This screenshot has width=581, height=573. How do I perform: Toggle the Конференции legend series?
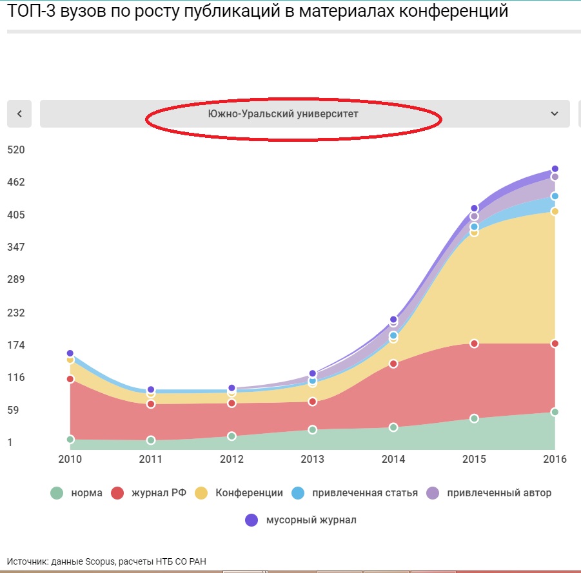(249, 493)
